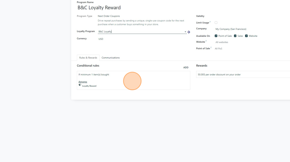
Task: Enable the Limit Usage checkbox
Action: pyautogui.click(x=216, y=23)
